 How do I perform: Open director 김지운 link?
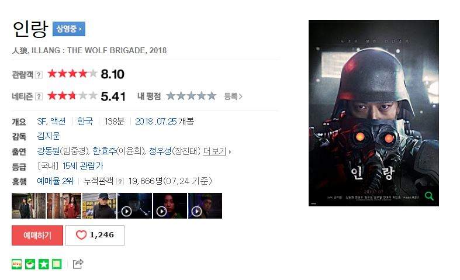49,136
